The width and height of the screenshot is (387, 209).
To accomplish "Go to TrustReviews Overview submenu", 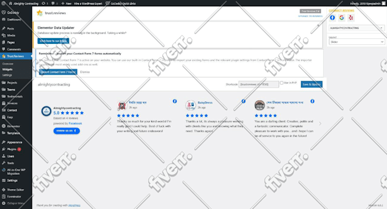I will (7, 64).
